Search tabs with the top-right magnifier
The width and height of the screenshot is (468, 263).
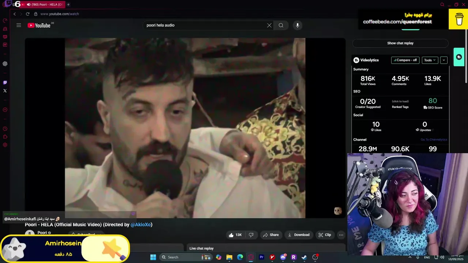[442, 4]
